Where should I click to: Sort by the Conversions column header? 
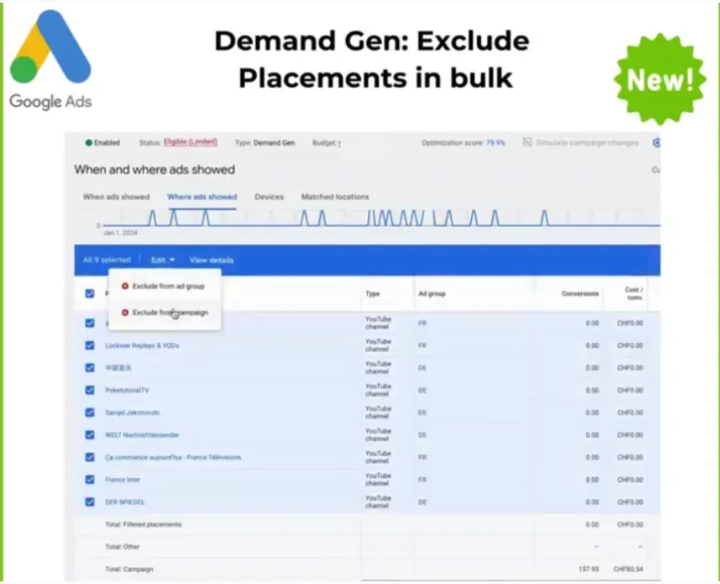pos(580,293)
